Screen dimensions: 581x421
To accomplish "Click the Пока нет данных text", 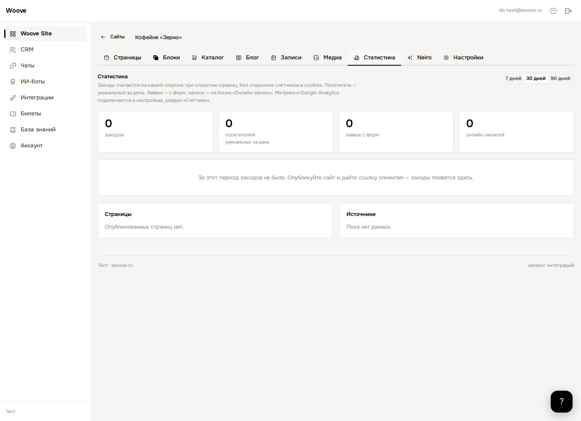I will [x=369, y=227].
